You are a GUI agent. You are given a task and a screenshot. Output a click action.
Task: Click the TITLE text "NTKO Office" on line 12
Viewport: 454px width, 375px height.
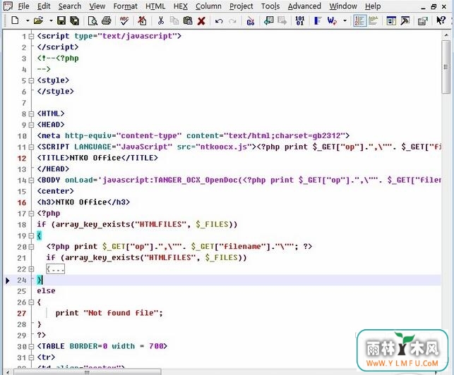tap(95, 158)
